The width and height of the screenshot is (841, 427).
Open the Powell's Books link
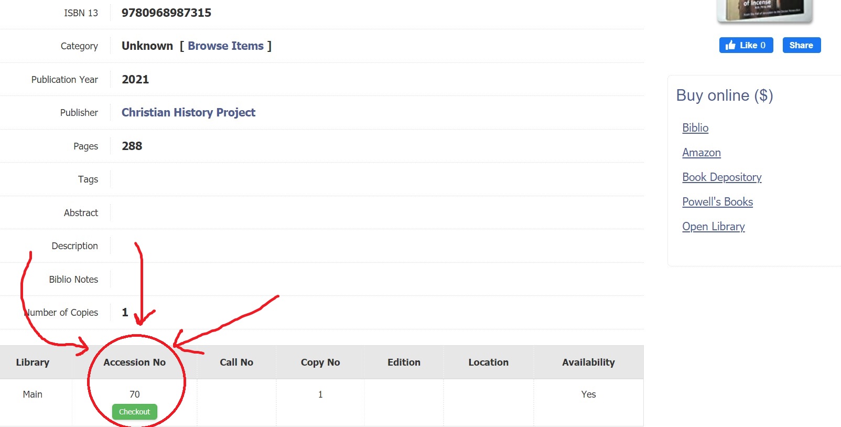[717, 202]
